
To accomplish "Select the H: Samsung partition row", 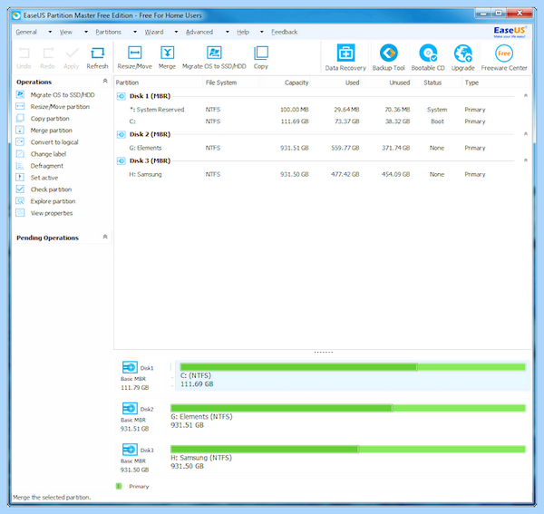I will [322, 174].
